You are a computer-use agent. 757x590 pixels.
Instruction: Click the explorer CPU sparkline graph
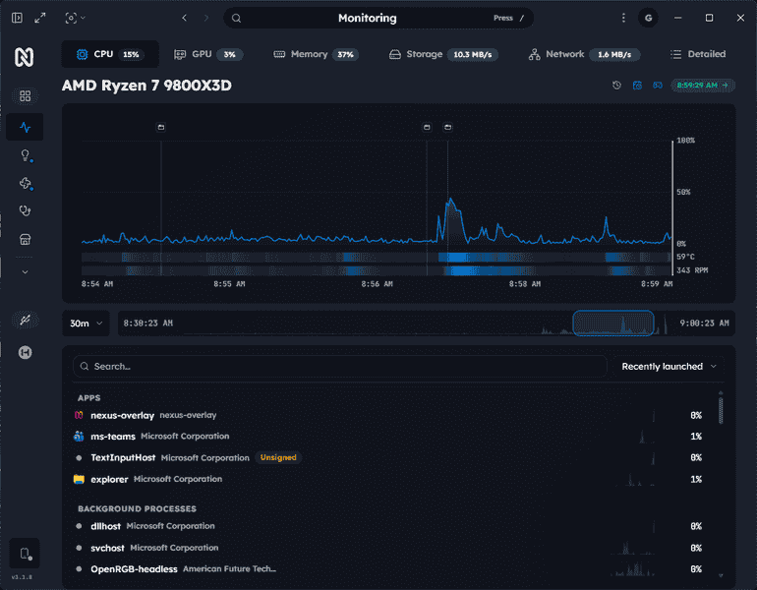pyautogui.click(x=635, y=480)
